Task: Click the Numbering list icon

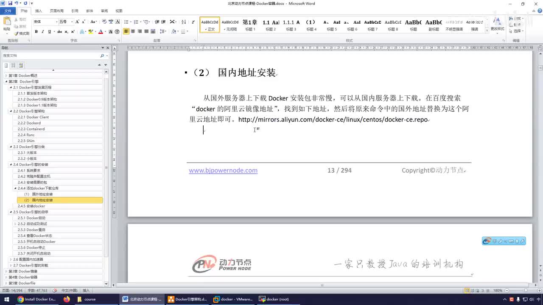Action: coord(137,22)
